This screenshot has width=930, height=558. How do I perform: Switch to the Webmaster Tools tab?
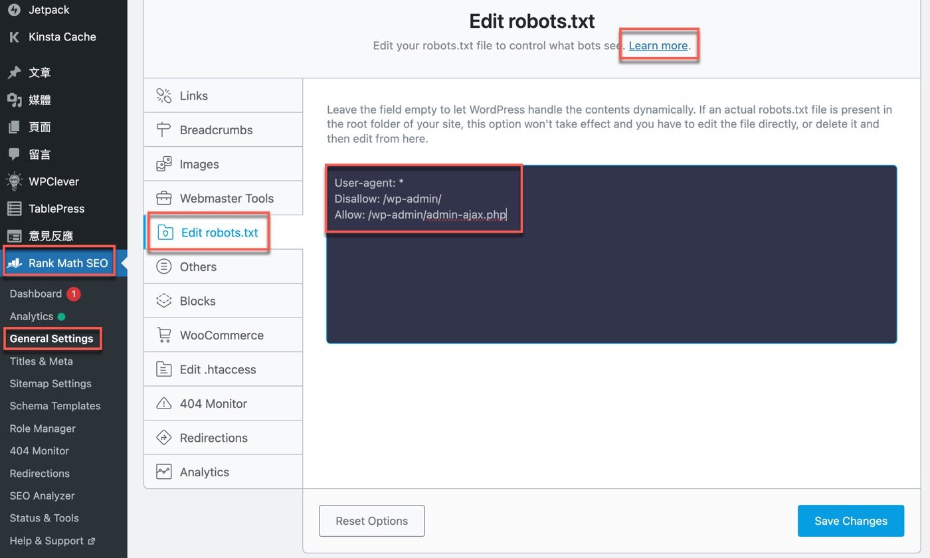point(223,198)
